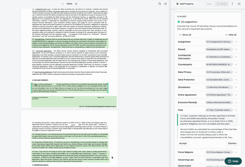Click the Governing Law clause label
This screenshot has width=245, height=167.
(x=186, y=160)
